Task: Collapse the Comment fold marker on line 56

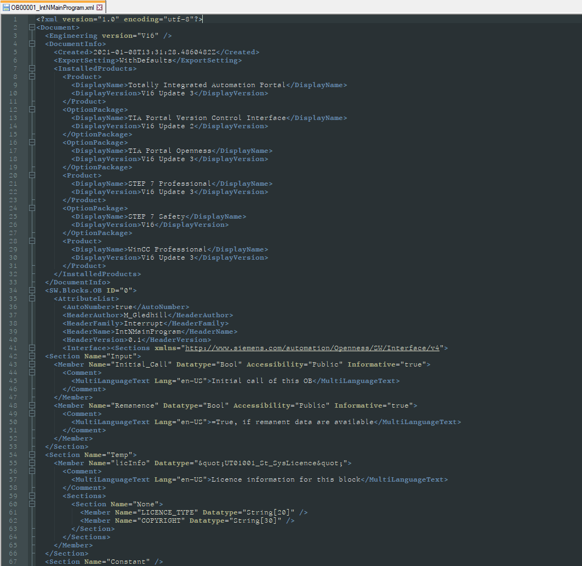Action: point(32,471)
